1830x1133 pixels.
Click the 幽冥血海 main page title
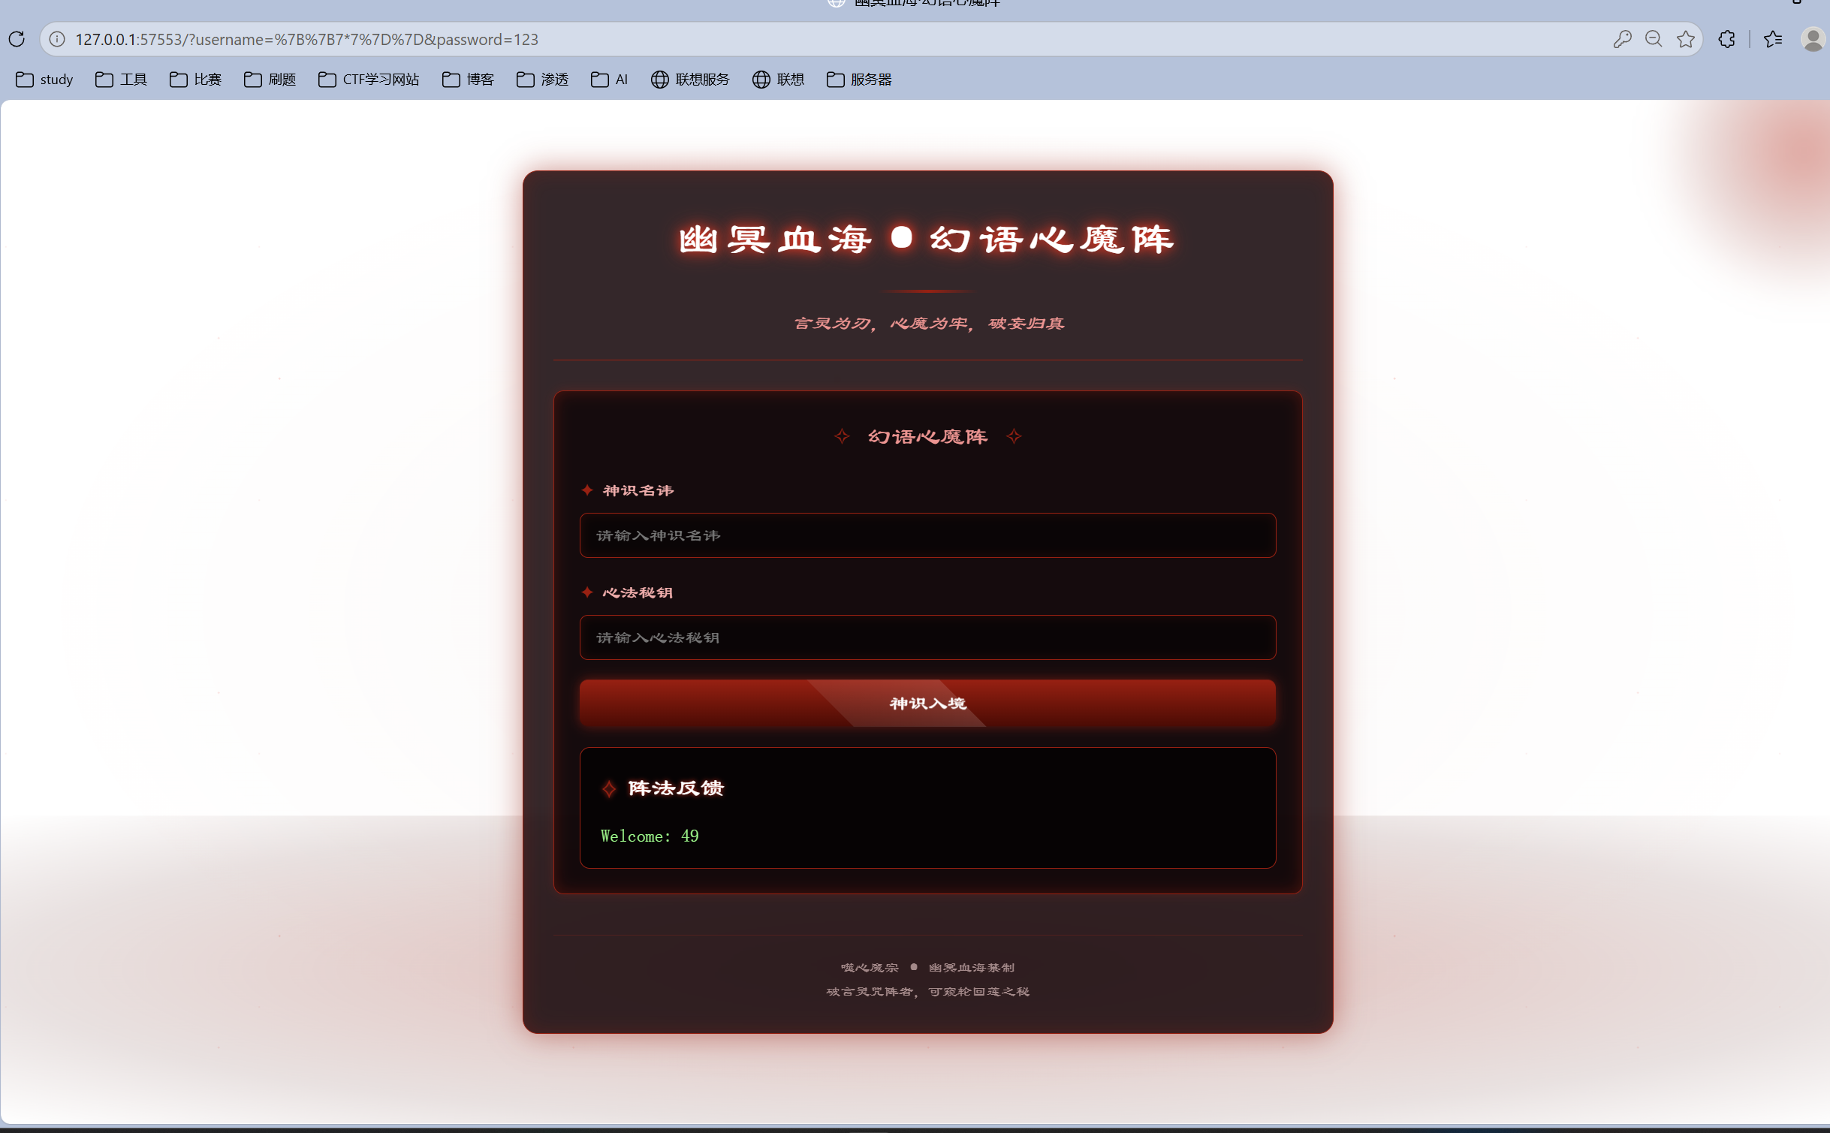(x=927, y=240)
